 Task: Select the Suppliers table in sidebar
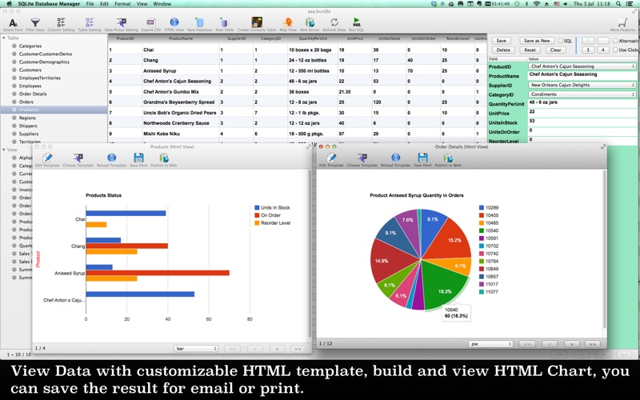pos(29,134)
